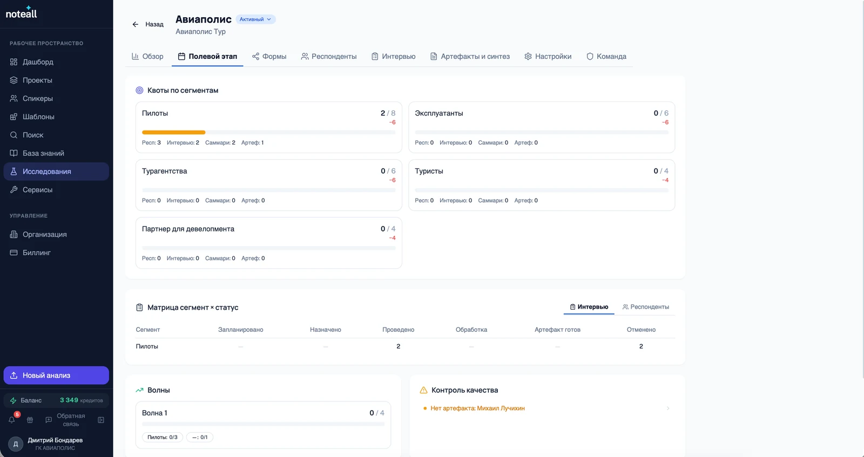Image resolution: width=864 pixels, height=457 pixels.
Task: Click the Проведено column header
Action: pyautogui.click(x=398, y=330)
